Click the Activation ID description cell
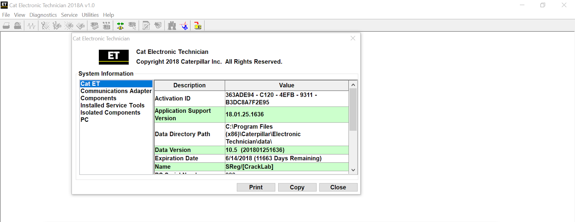The height and width of the screenshot is (222, 575). 189,98
